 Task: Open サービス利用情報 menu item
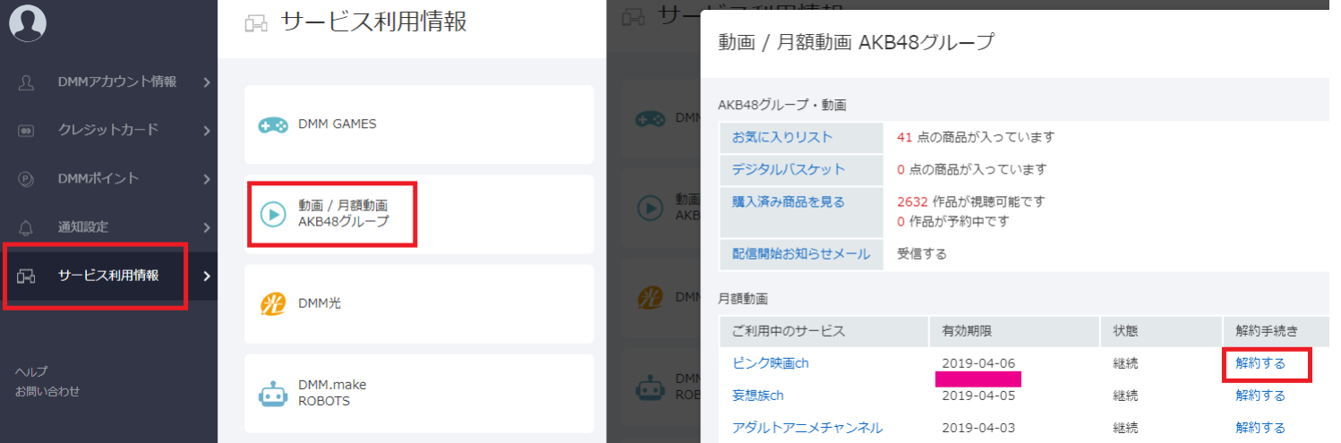click(x=108, y=276)
